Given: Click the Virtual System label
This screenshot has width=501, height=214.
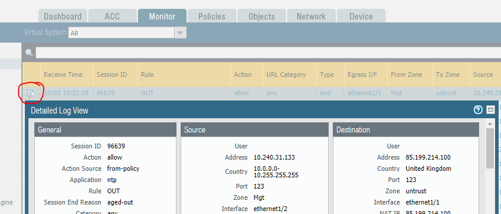Looking at the screenshot, I should pyautogui.click(x=45, y=32).
